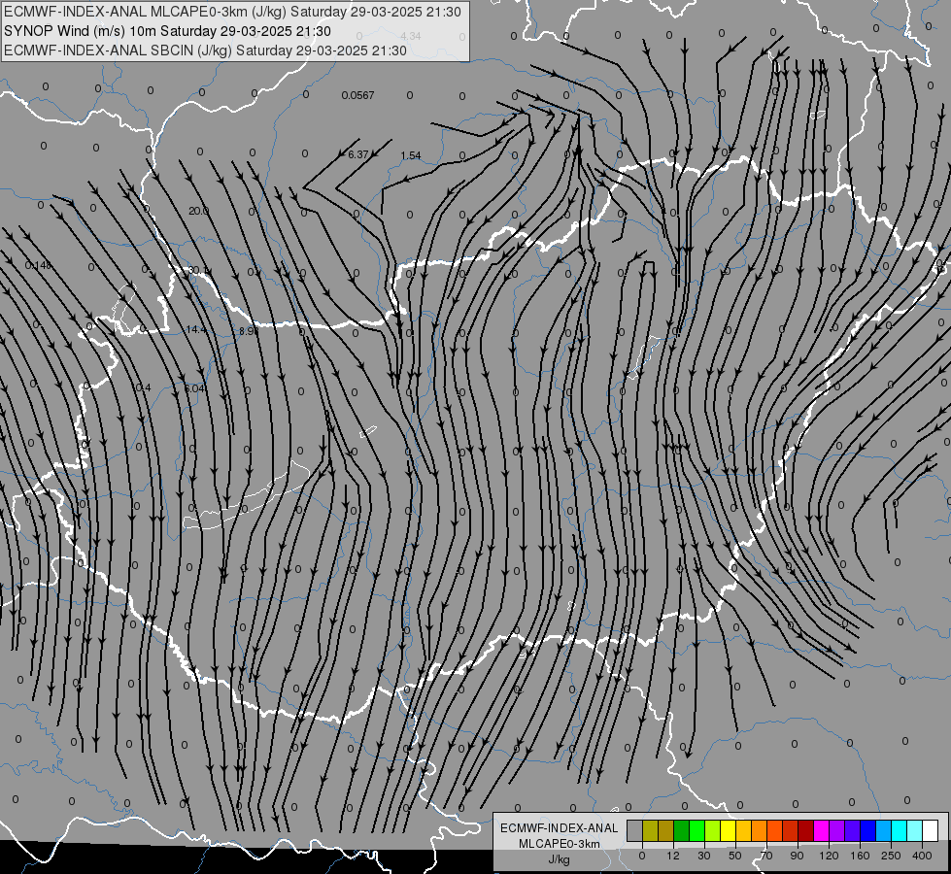Click the map value 0.0567

357,95
